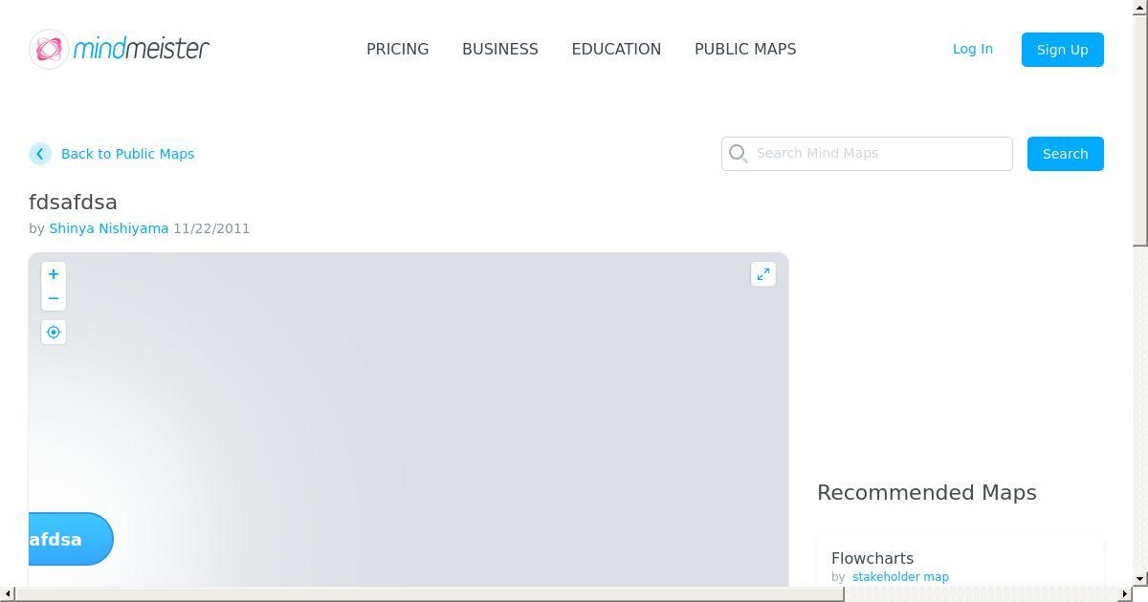The height and width of the screenshot is (602, 1148).
Task: Click the vertical scrollbar down arrow
Action: coord(1140,579)
